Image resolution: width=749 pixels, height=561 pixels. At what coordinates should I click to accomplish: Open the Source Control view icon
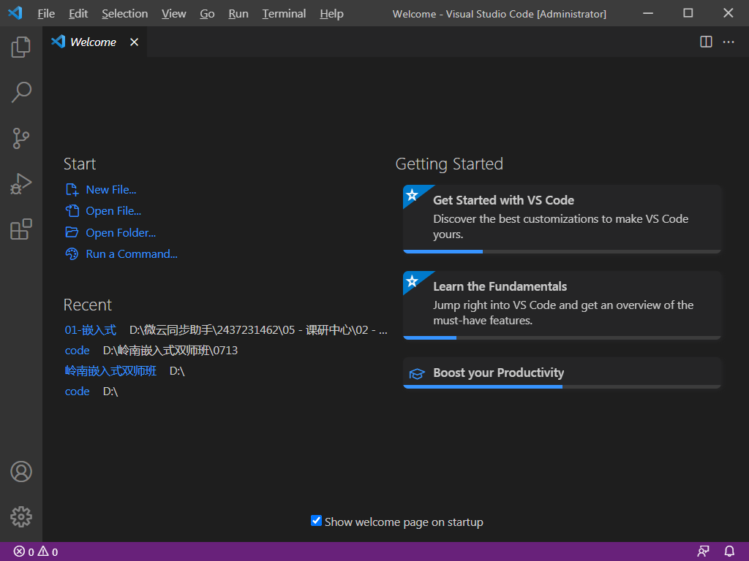point(21,138)
